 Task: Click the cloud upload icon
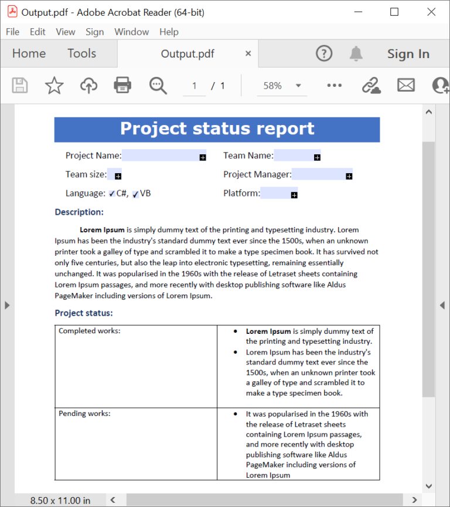(88, 86)
